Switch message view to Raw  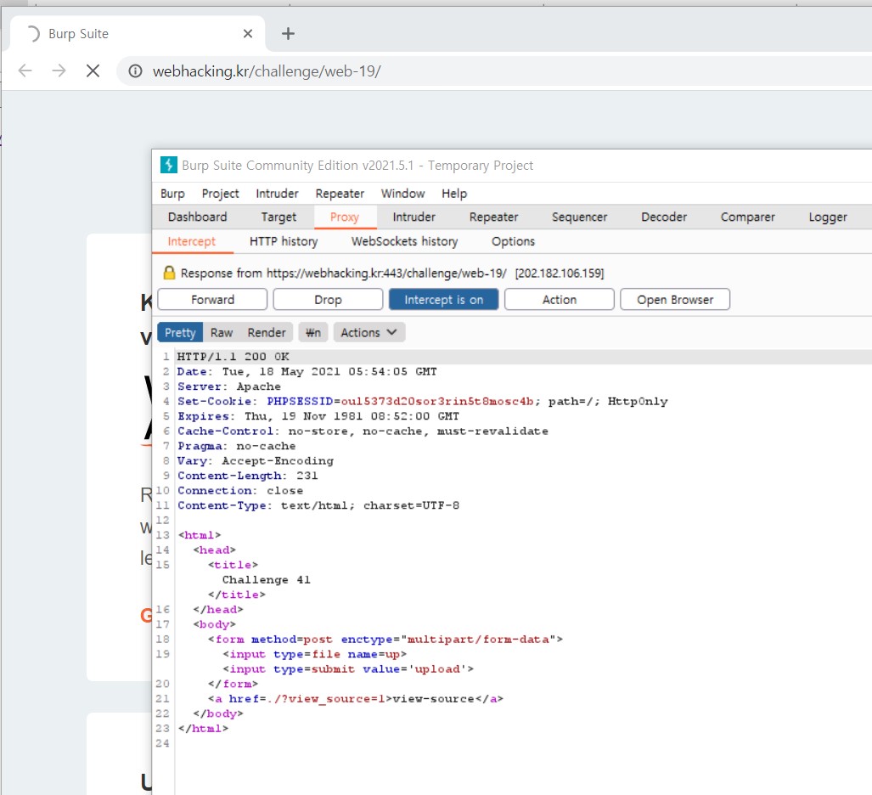(x=222, y=333)
